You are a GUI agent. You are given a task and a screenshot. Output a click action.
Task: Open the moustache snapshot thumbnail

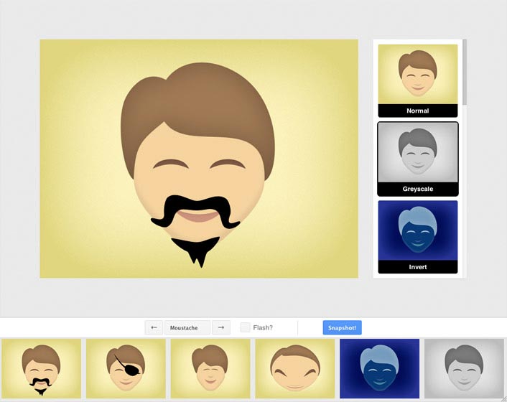click(x=41, y=368)
